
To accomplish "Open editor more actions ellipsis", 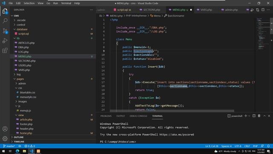I will point(268,10).
